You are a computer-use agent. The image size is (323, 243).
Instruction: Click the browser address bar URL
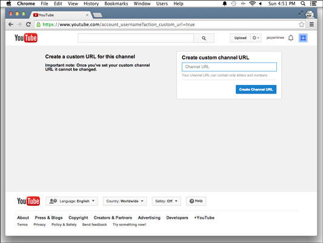(x=119, y=24)
